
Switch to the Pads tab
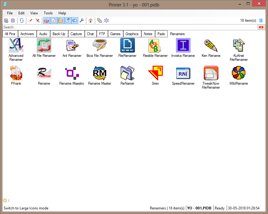161,34
